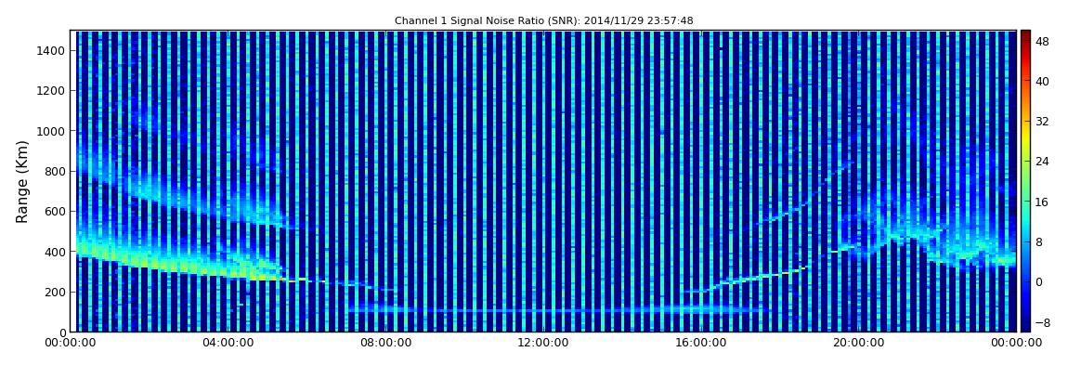1068x378 pixels.
Task: Click the colorbar label 48
Action: pyautogui.click(x=1042, y=41)
